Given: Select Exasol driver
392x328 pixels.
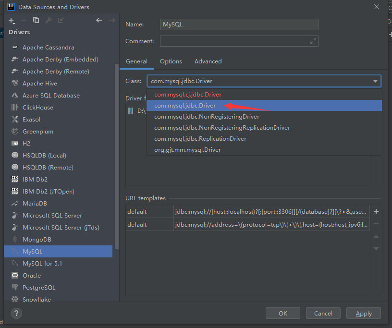Looking at the screenshot, I should [x=58, y=119].
